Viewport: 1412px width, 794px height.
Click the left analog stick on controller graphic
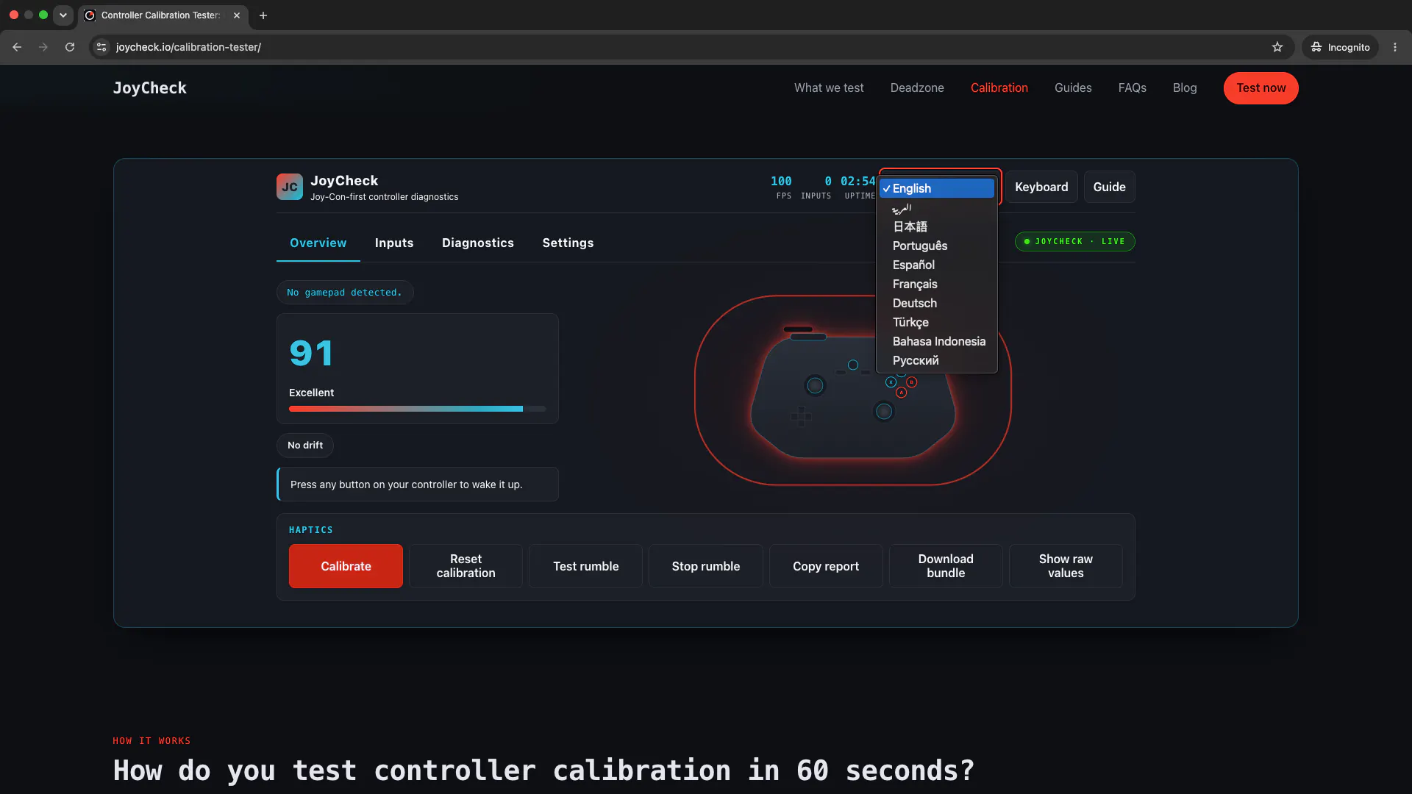click(815, 385)
